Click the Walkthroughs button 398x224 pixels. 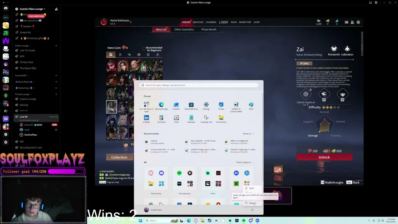332,183
